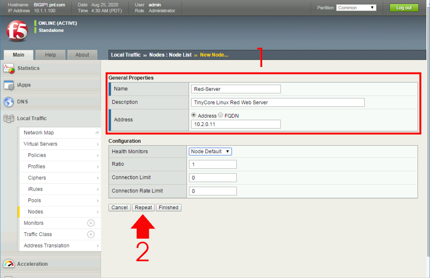Expand the Virtual Servers submenu arrow

coord(98,144)
